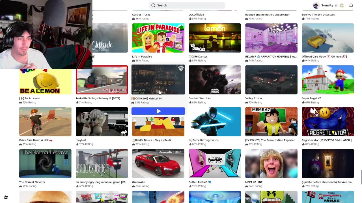Open the Better Avatar thumbnail
The height and width of the screenshot is (203, 362).
point(215,164)
